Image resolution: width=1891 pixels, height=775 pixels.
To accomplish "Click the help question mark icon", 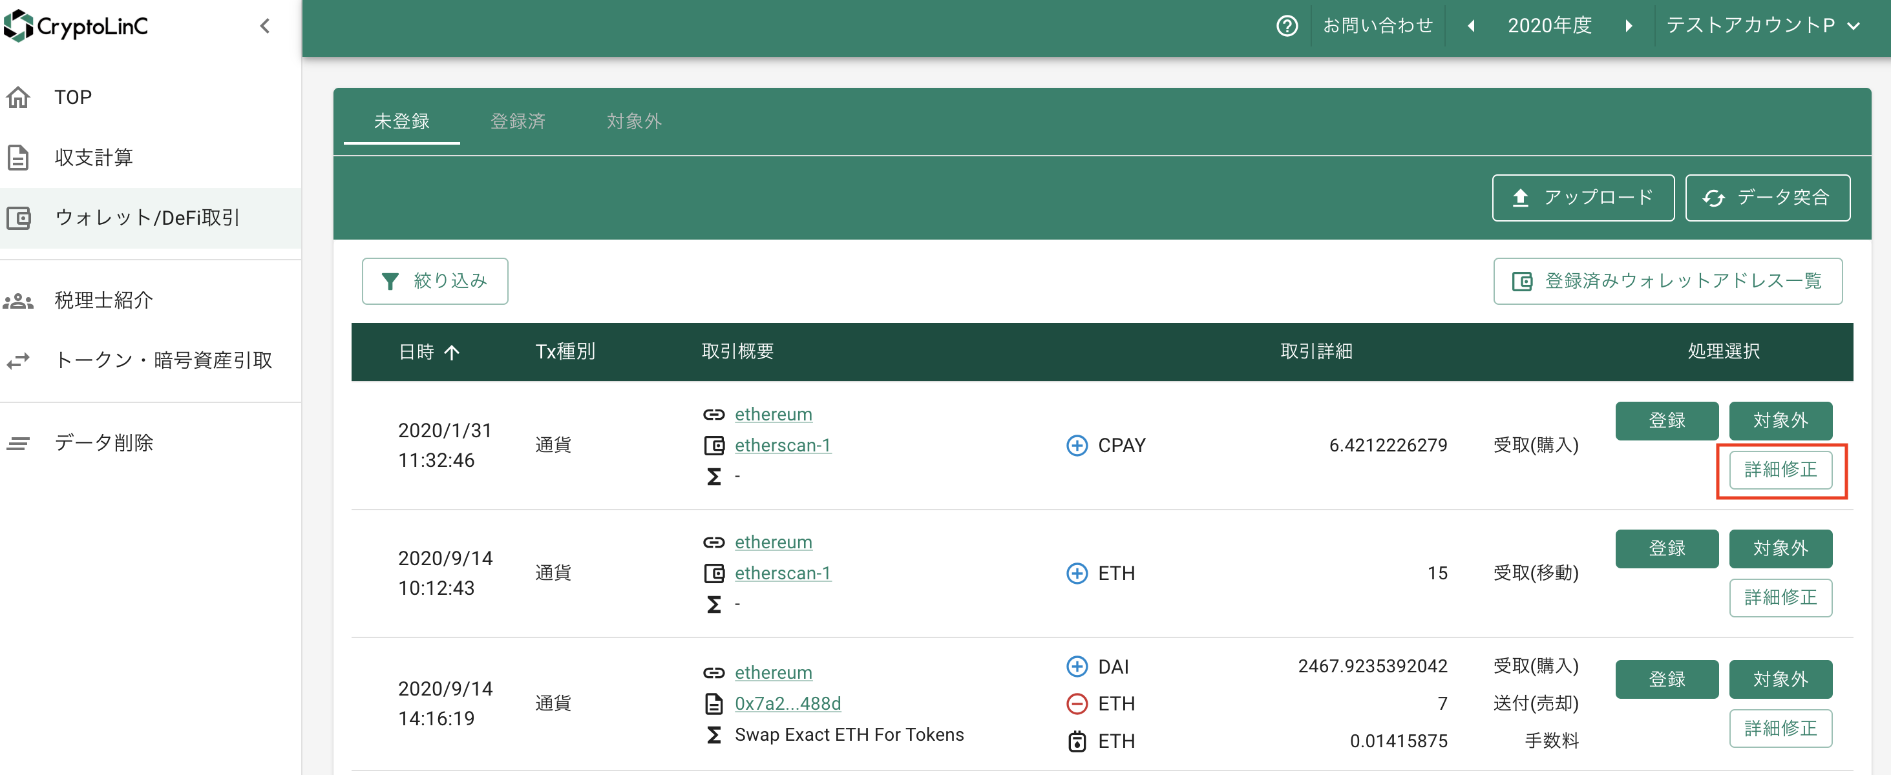I will [1287, 26].
